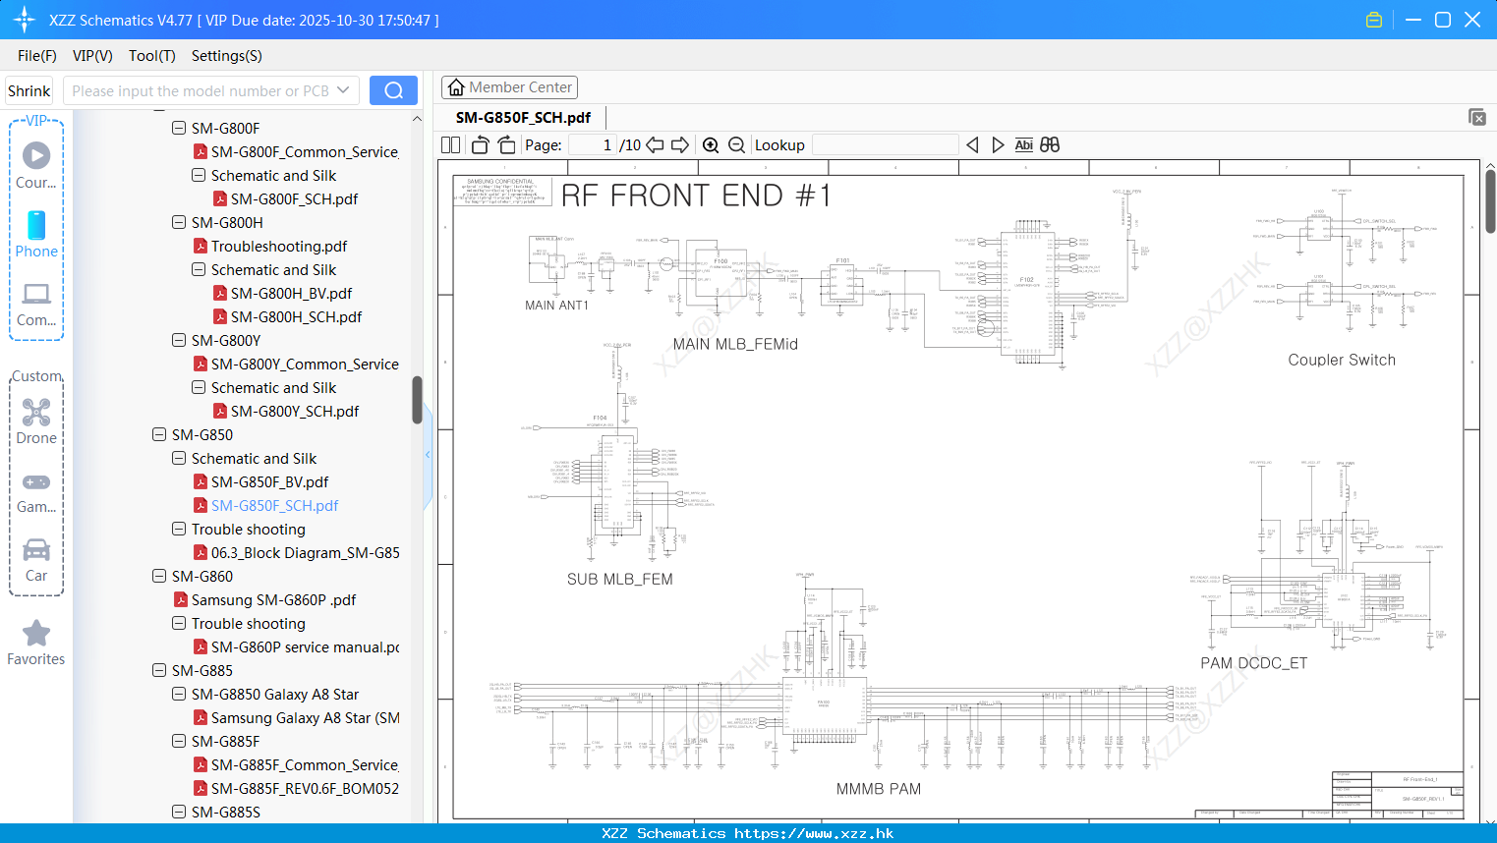Click the page number field
This screenshot has width=1497, height=843.
click(593, 144)
